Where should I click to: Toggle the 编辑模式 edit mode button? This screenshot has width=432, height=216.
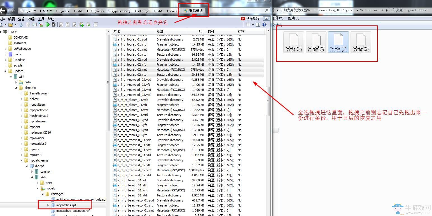[x=194, y=11]
